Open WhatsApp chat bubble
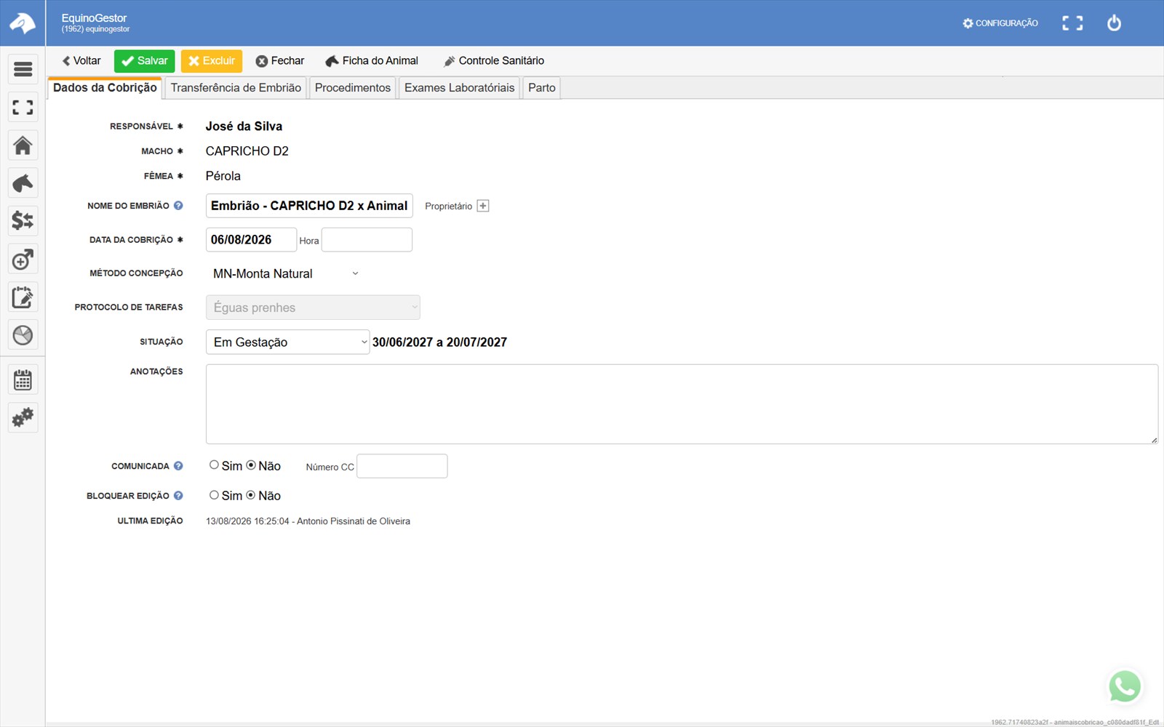This screenshot has height=727, width=1164. [1125, 686]
